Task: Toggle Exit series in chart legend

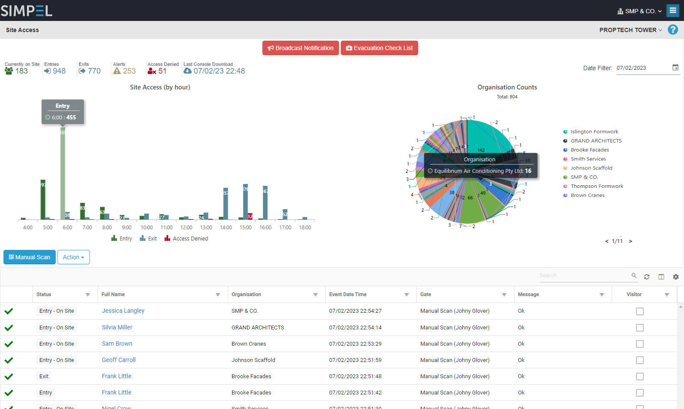Action: click(x=148, y=238)
